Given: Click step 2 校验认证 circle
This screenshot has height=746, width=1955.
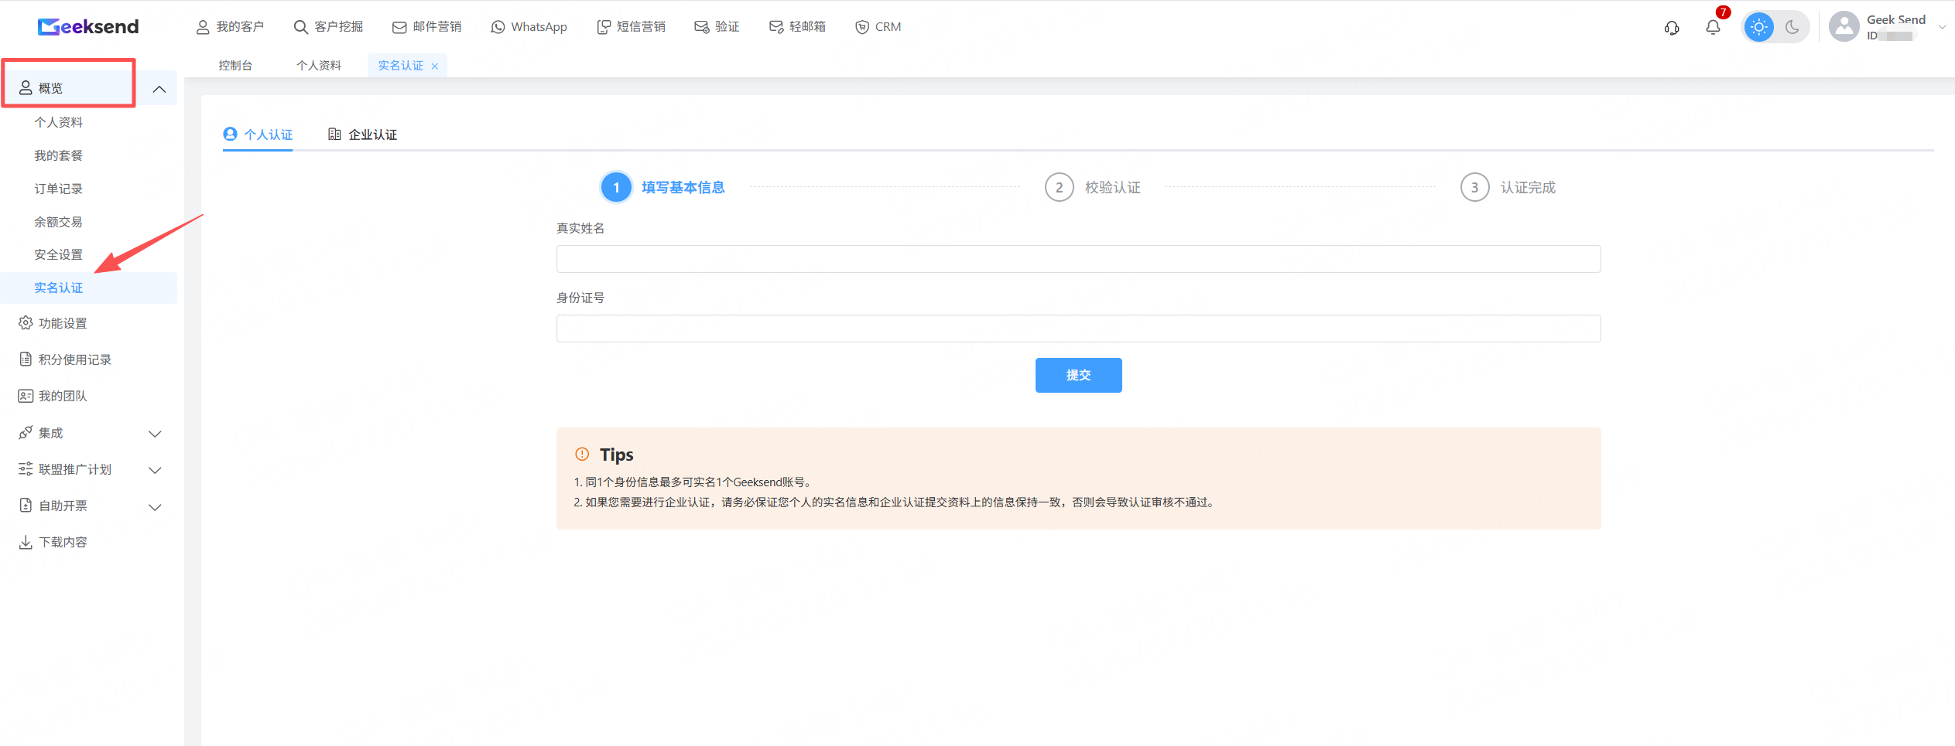Looking at the screenshot, I should tap(1059, 187).
